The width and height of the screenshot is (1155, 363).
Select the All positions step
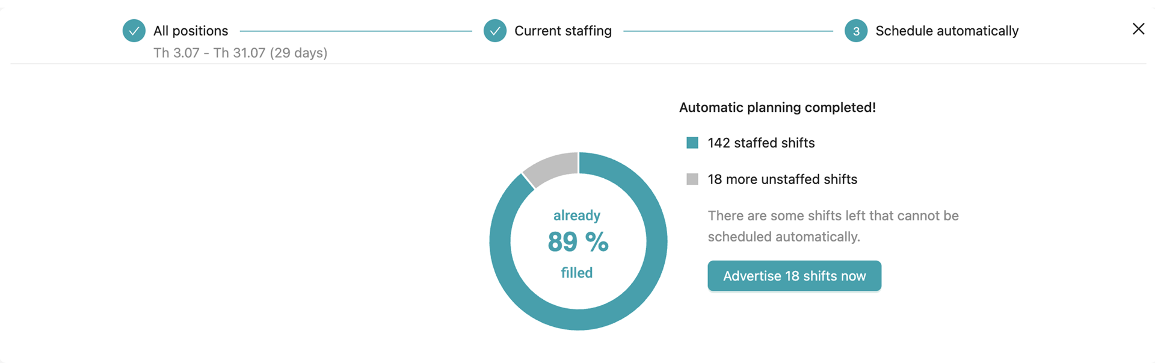point(191,30)
